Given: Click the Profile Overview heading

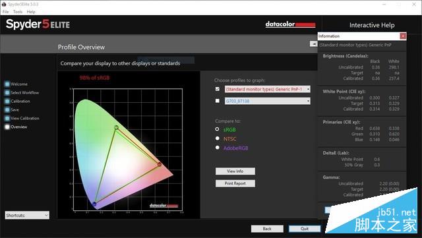Looking at the screenshot, I should click(x=81, y=47).
